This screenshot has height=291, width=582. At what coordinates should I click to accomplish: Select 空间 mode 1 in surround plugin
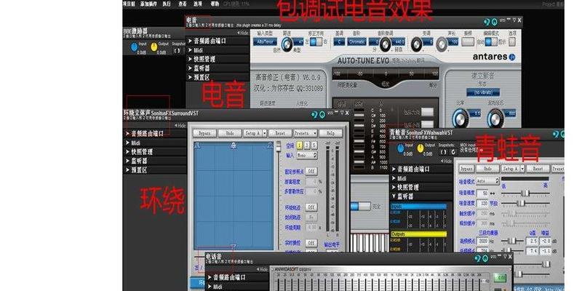299,145
